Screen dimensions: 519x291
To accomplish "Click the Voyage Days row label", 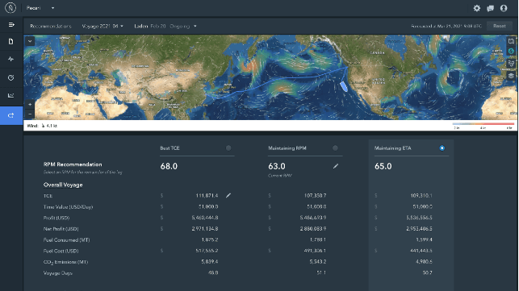I will pyautogui.click(x=58, y=273).
